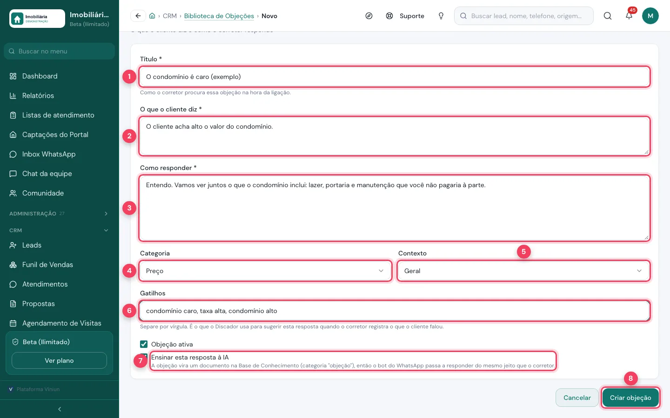Open the Contexto dropdown showing Geral
670x418 pixels.
pos(523,271)
